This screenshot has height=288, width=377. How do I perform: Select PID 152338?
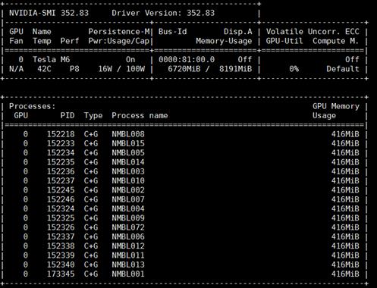pos(61,246)
